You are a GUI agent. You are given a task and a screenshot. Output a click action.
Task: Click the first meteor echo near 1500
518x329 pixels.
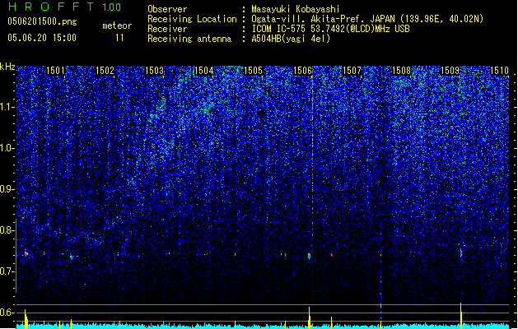click(x=26, y=253)
